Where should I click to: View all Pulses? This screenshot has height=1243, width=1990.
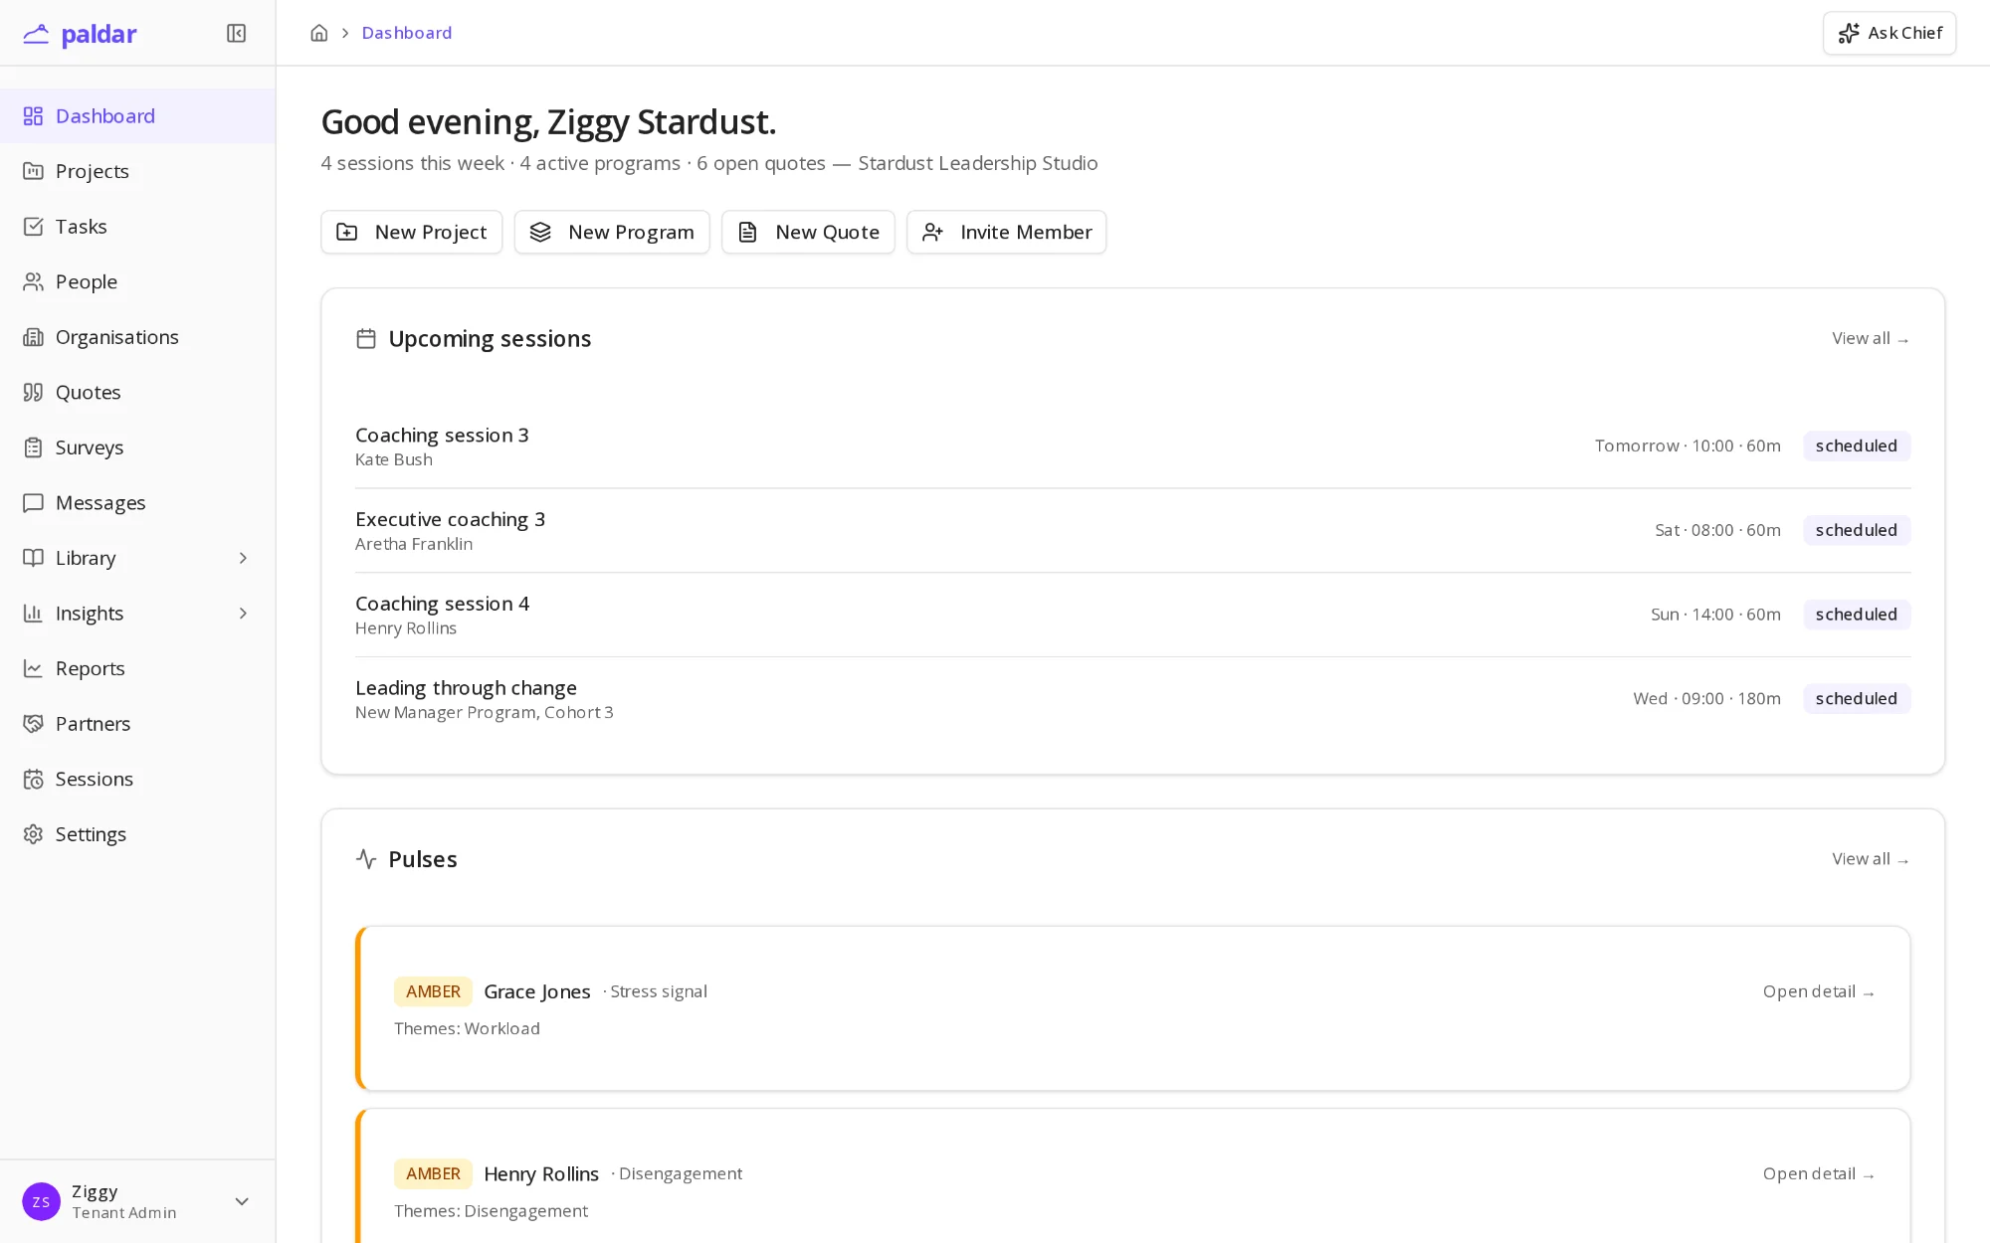(x=1871, y=859)
